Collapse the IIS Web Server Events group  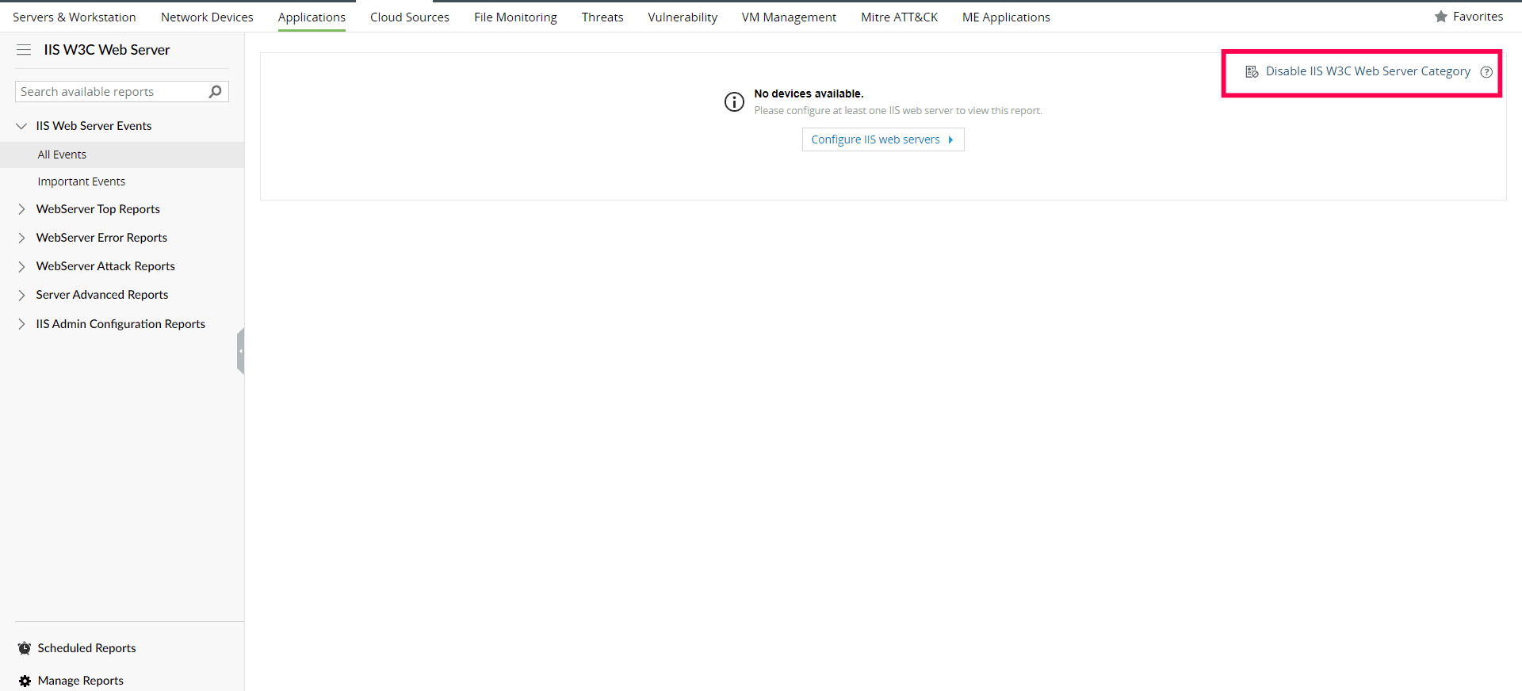(x=21, y=126)
